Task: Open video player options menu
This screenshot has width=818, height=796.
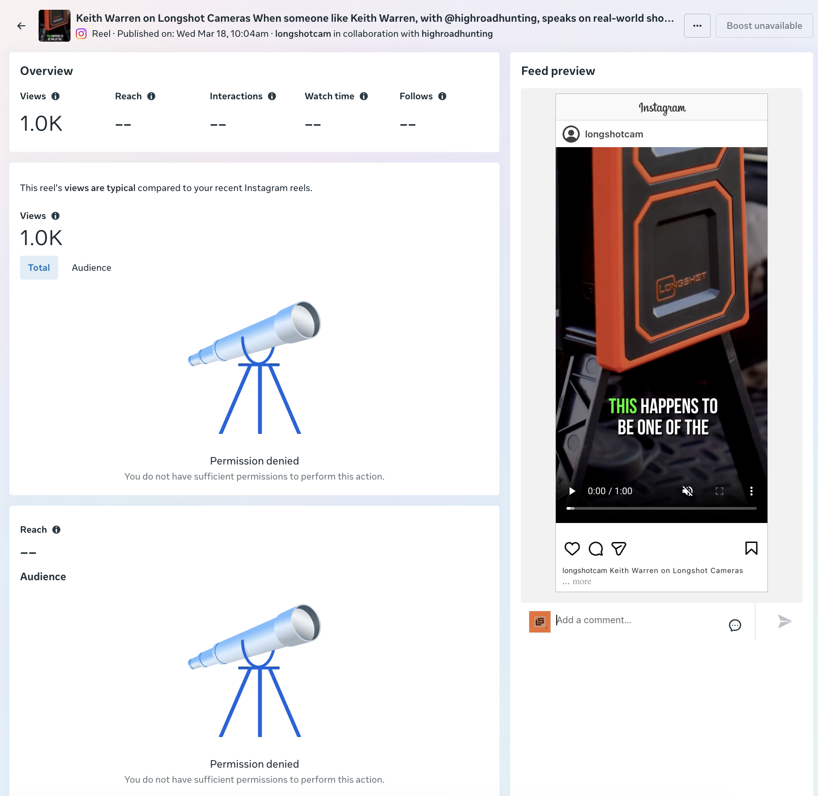Action: [751, 491]
